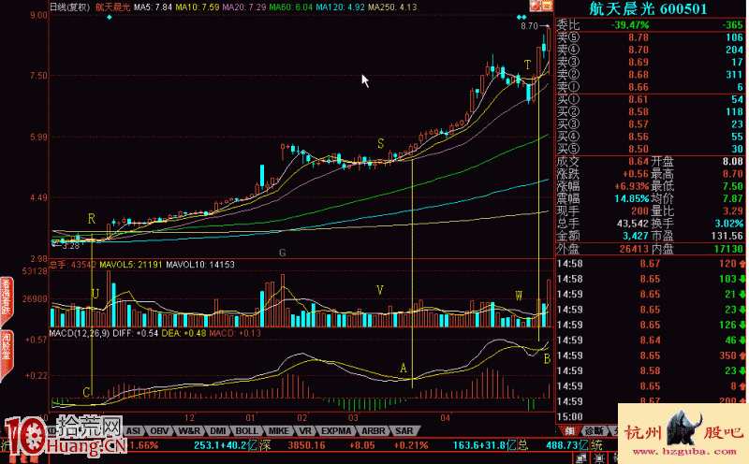Click the 8.70 high price label on chart

tap(529, 26)
